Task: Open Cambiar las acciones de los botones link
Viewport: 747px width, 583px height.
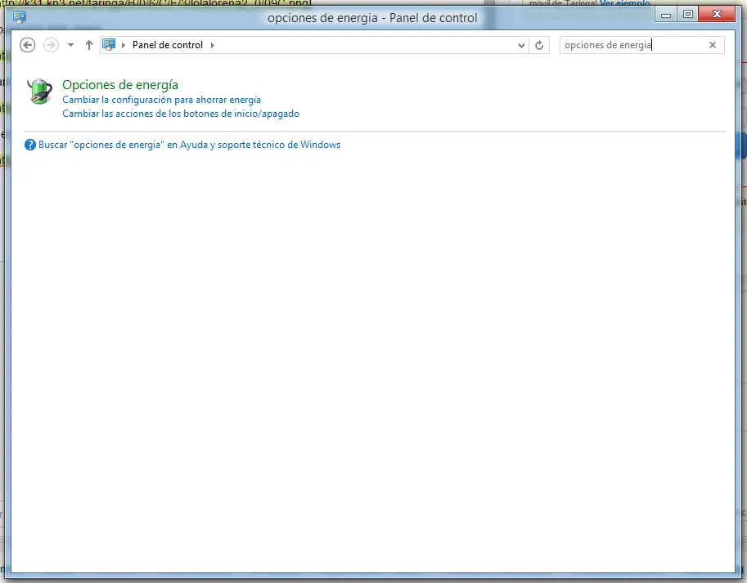Action: click(x=181, y=114)
